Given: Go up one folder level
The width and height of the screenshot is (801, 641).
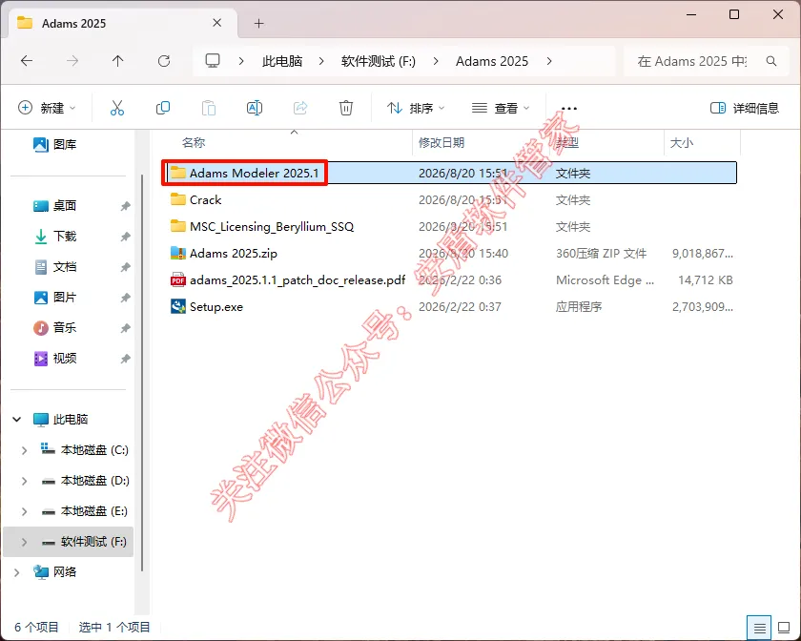Looking at the screenshot, I should [117, 61].
